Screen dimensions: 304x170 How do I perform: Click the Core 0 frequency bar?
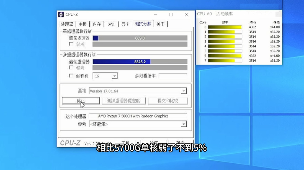[x=225, y=27]
